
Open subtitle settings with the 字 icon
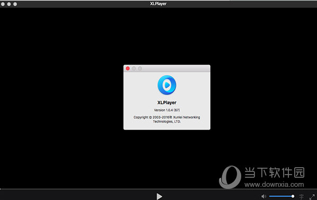click(302, 196)
